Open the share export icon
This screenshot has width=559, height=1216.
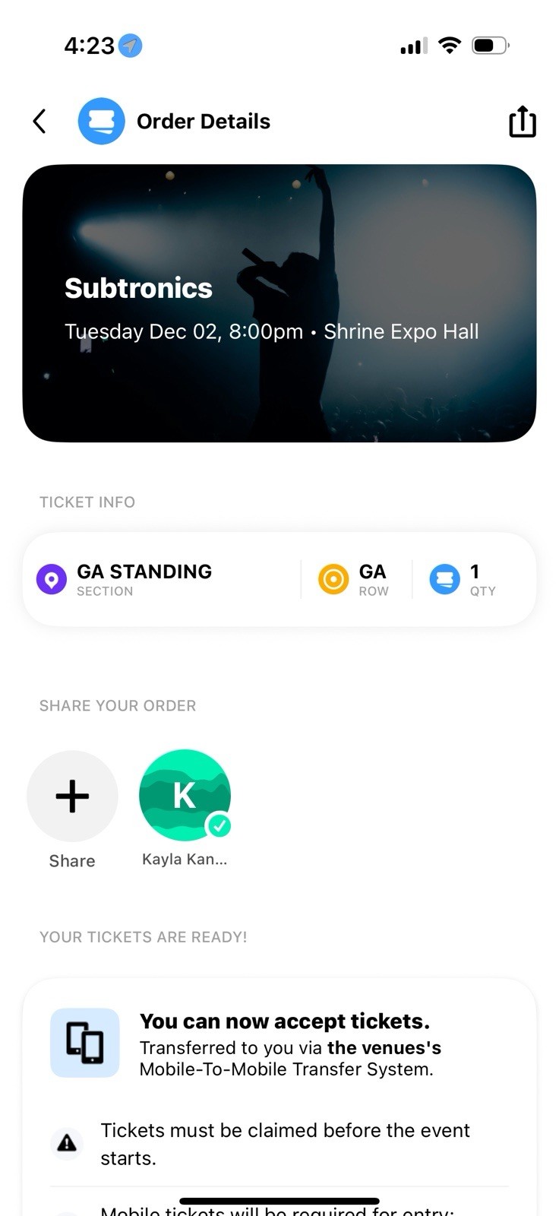coord(522,122)
